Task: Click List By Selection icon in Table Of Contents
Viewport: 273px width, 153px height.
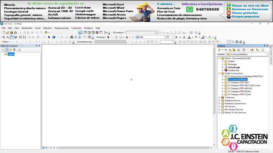Action: click(15, 50)
